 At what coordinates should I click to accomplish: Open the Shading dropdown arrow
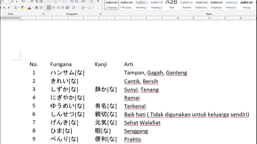tap(86, 8)
